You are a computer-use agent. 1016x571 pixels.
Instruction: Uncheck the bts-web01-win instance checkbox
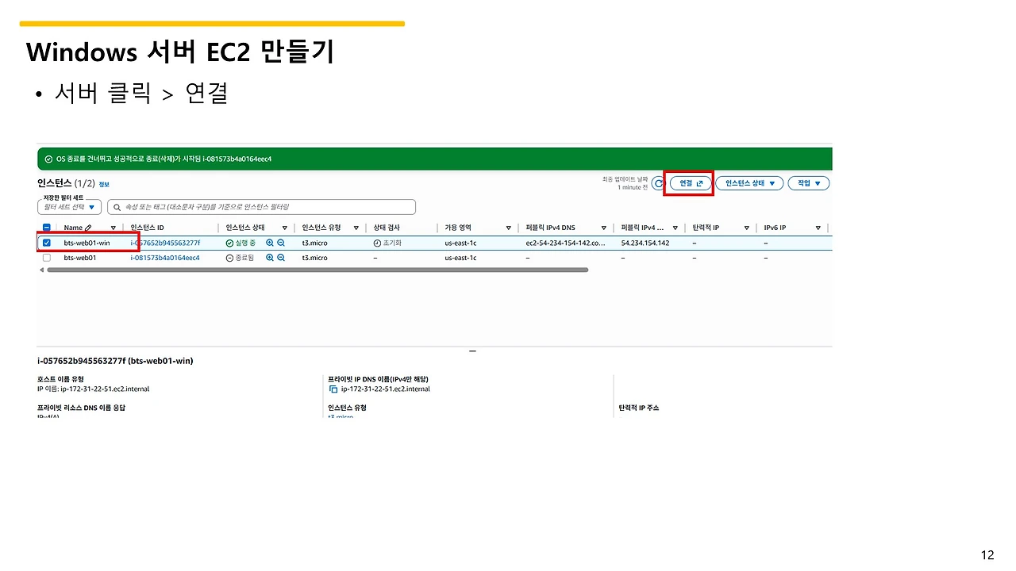click(47, 243)
